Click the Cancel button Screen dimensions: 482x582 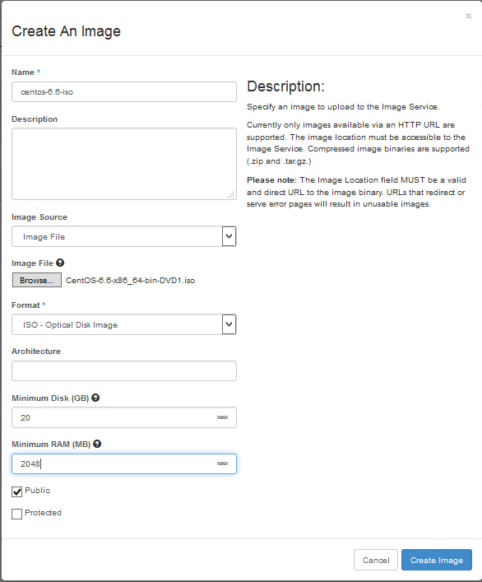pyautogui.click(x=376, y=560)
